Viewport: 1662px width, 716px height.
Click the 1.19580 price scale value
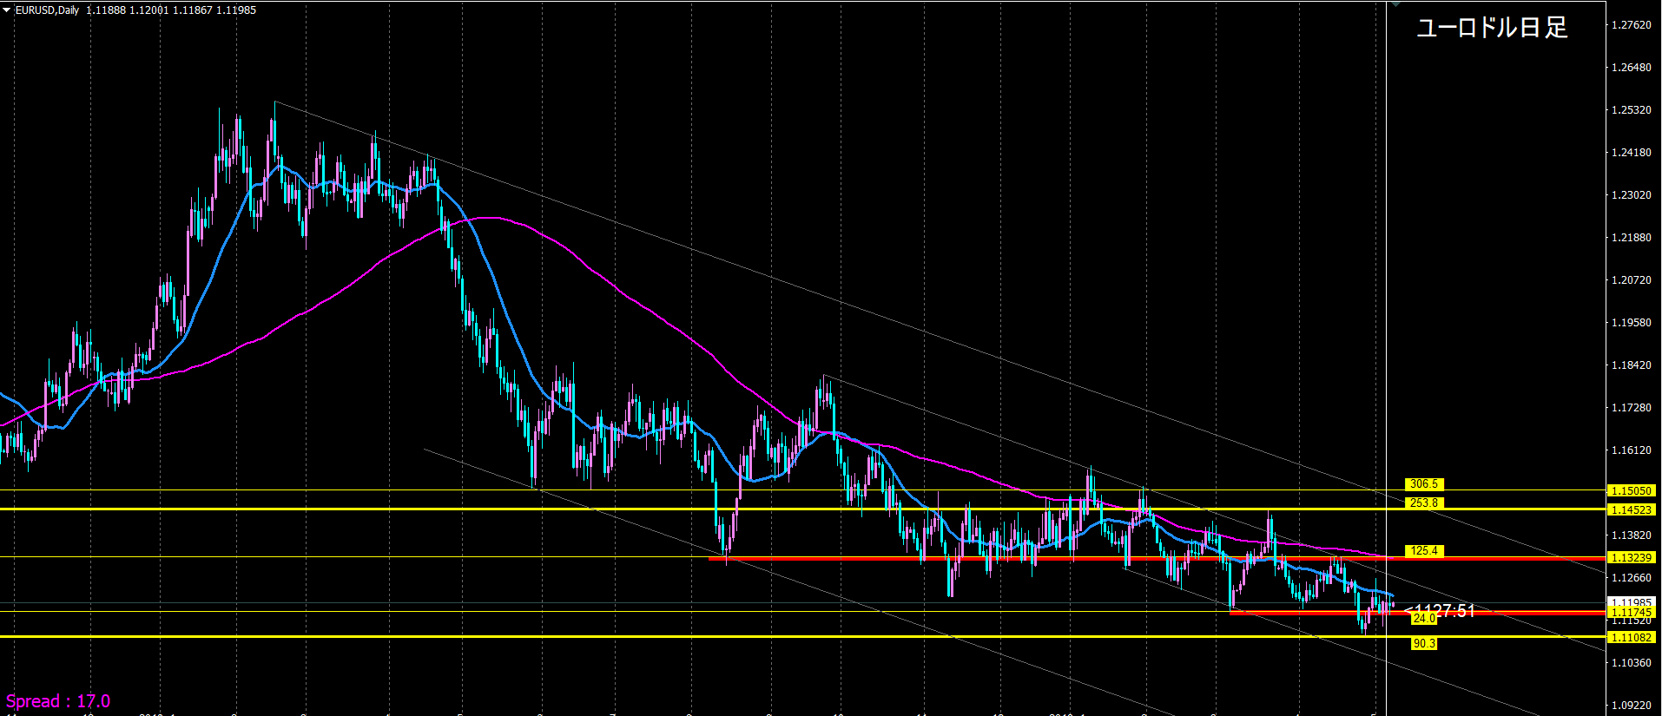(1631, 323)
